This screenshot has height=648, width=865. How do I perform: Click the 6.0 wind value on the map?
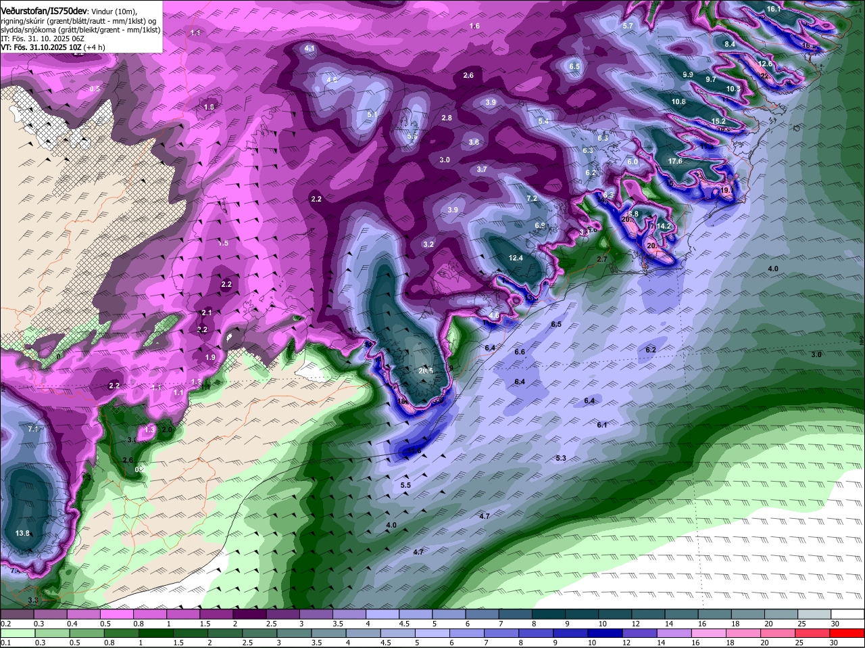[633, 162]
